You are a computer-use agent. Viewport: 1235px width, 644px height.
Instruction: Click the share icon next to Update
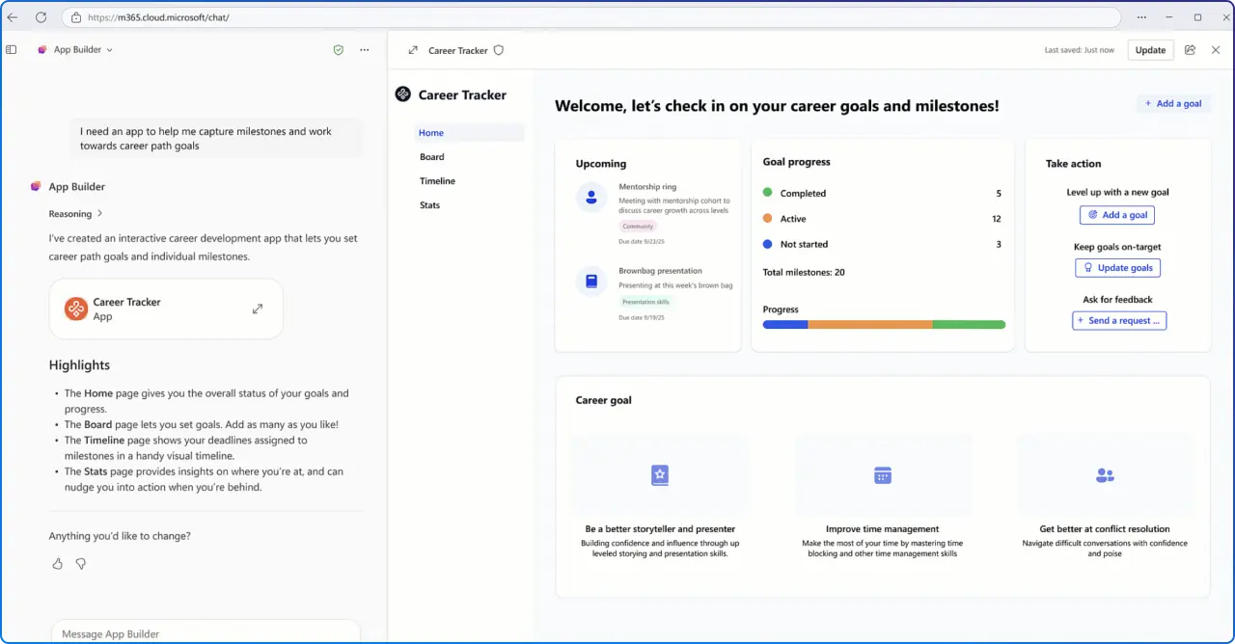1190,49
